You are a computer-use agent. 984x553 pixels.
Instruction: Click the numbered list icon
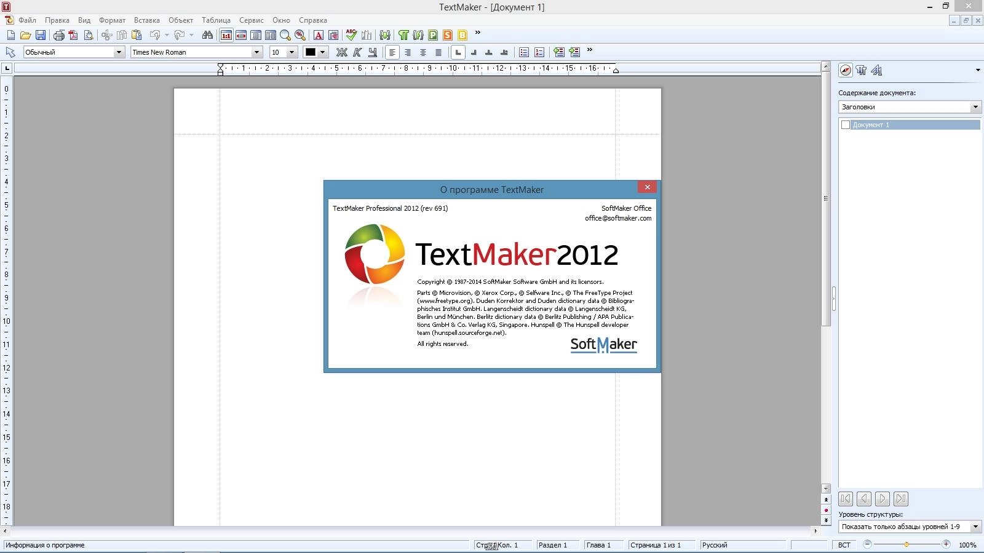click(x=539, y=52)
